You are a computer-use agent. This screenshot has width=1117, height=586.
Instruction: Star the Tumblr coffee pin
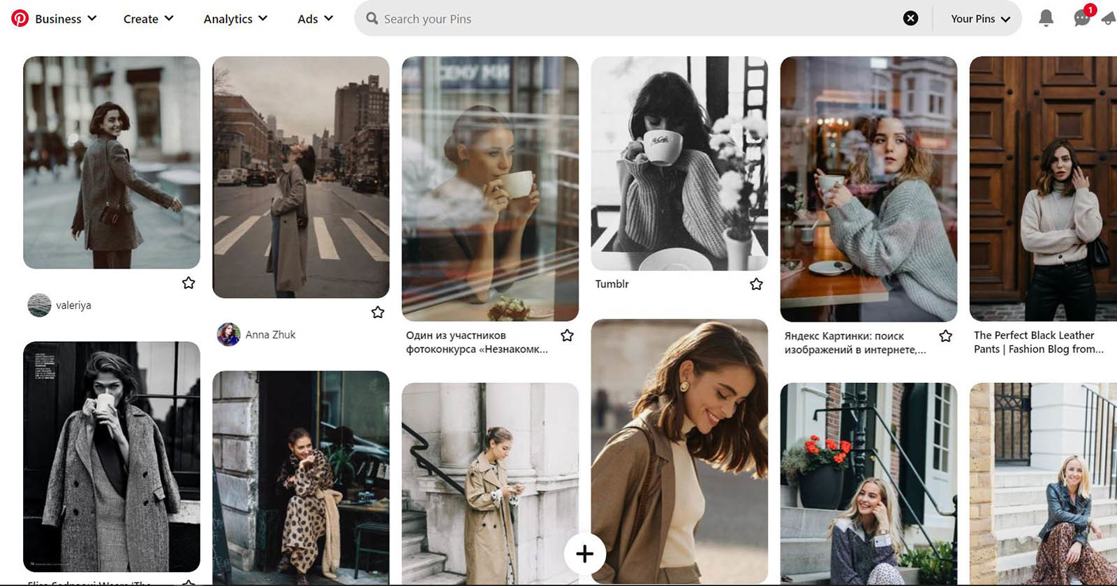pos(756,284)
